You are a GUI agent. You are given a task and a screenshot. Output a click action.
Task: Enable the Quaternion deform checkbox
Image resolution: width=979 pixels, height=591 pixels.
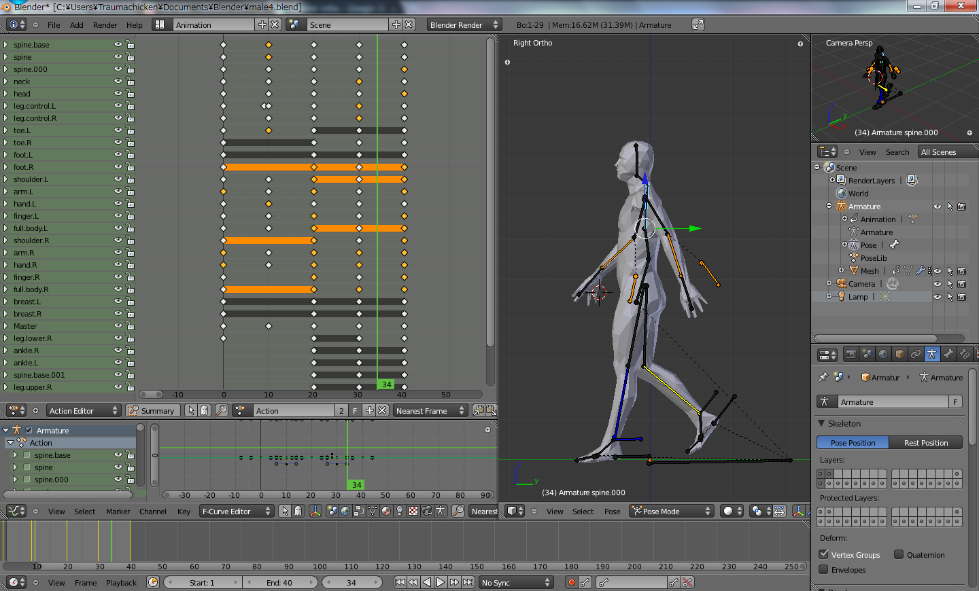click(x=899, y=554)
